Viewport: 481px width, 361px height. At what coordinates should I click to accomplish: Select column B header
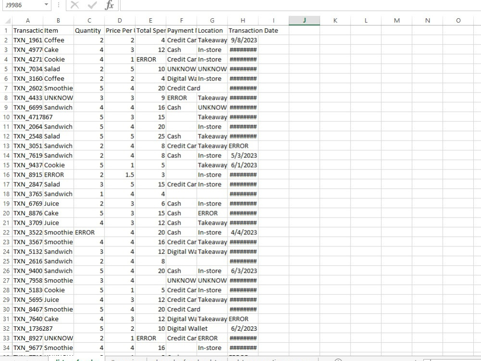coord(58,21)
